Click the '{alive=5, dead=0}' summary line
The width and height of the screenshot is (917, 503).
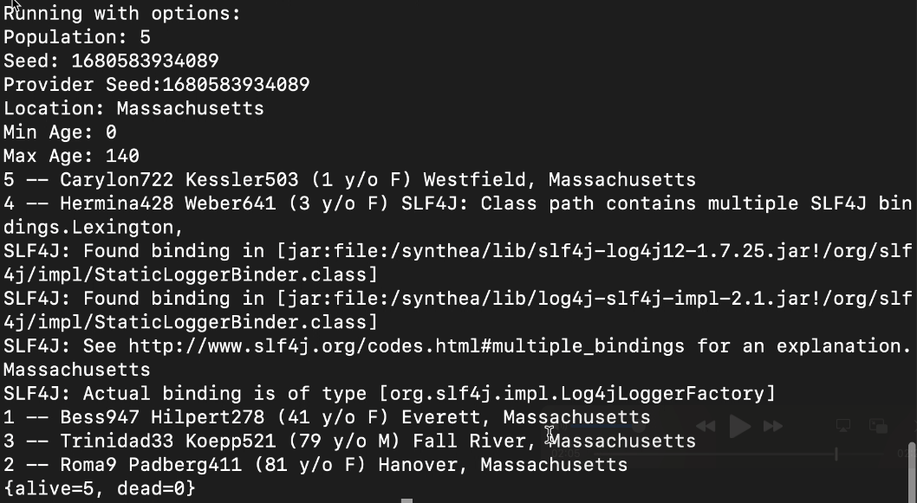(x=99, y=488)
